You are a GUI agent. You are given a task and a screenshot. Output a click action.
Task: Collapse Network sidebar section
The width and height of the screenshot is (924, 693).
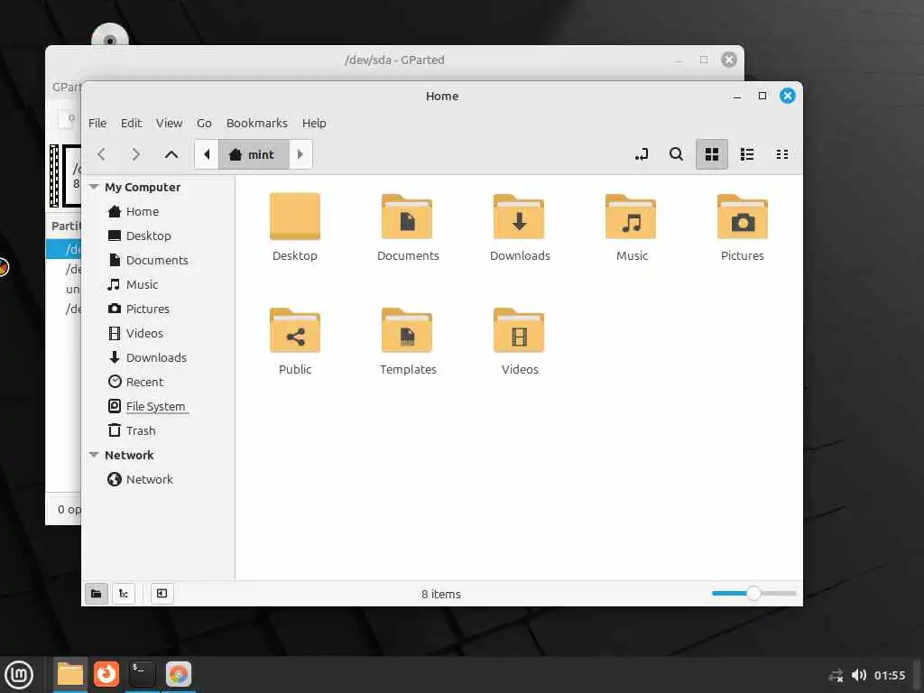[x=94, y=455]
